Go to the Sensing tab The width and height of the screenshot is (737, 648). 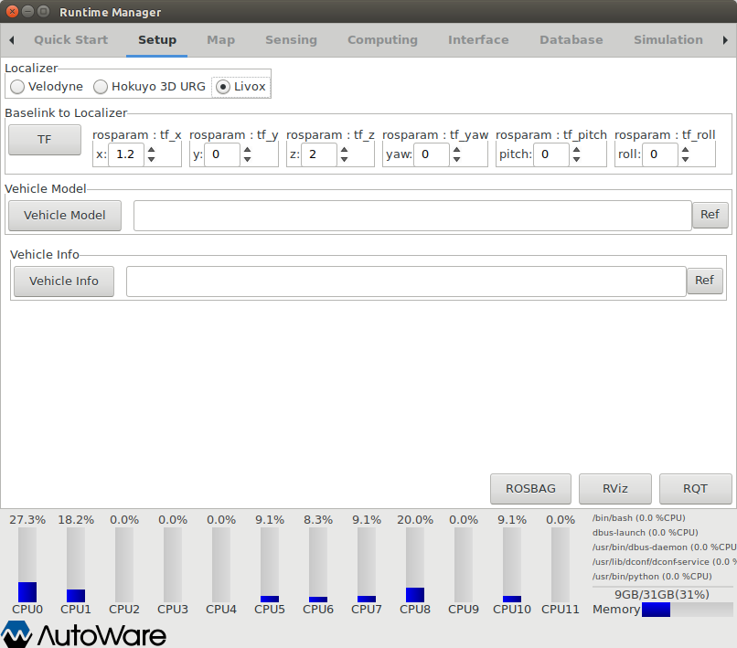point(291,40)
